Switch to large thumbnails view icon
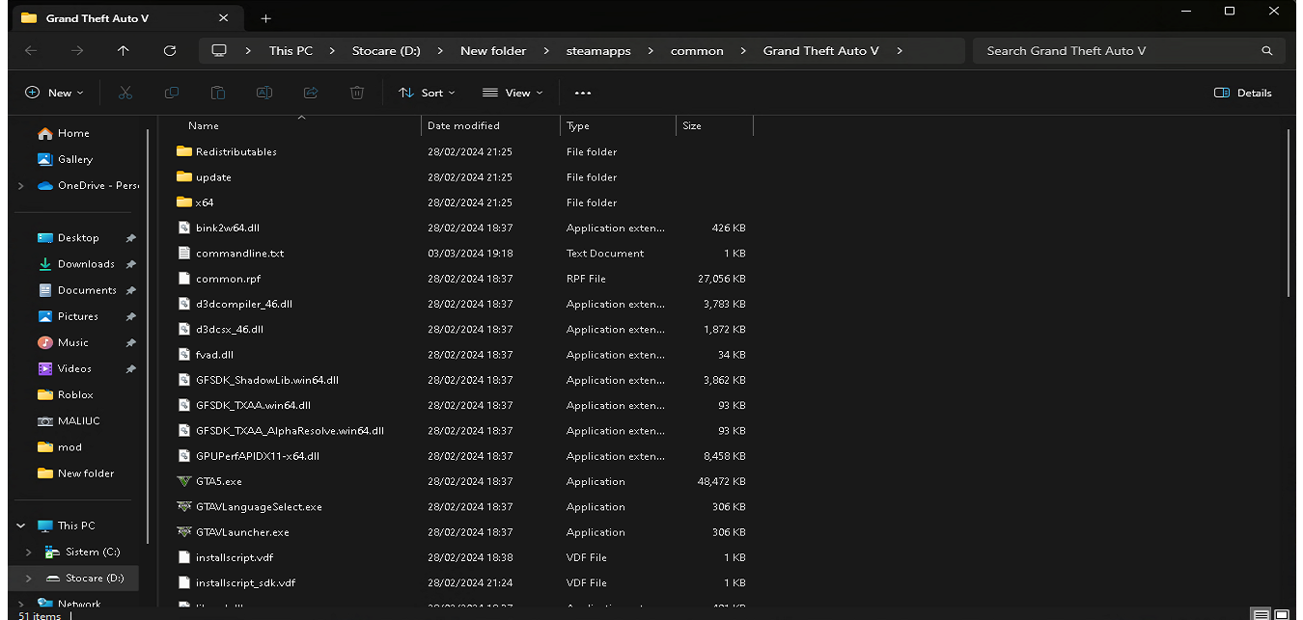Screen dimensions: 1303x620 (x=1282, y=614)
